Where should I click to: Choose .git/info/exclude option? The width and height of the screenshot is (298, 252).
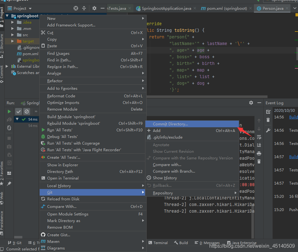[192, 137]
